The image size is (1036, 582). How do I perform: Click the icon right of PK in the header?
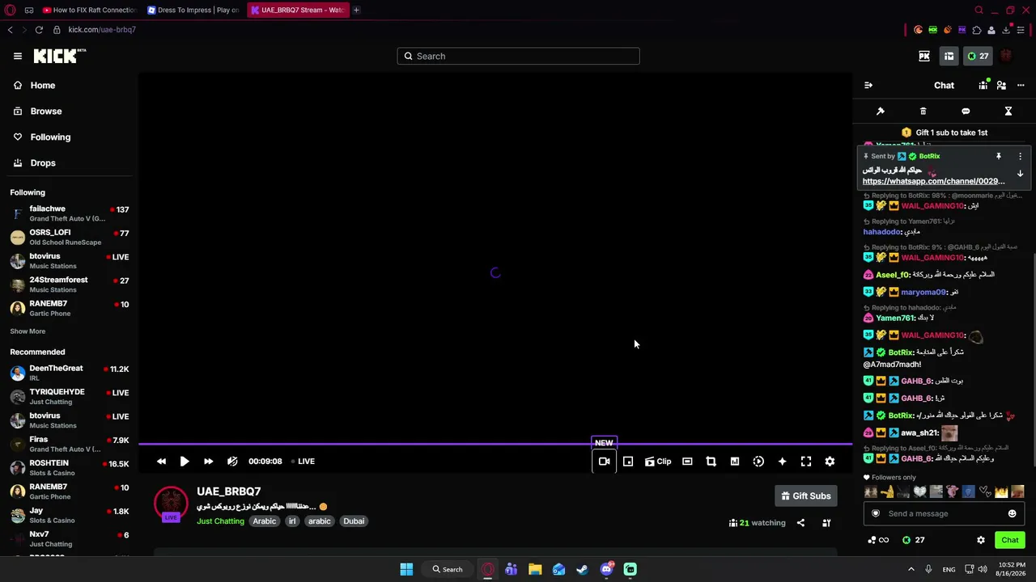pos(949,56)
